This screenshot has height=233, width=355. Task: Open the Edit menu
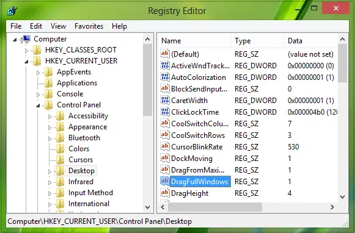(36, 26)
